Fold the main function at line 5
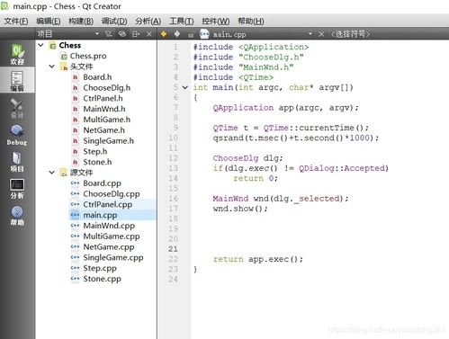The width and height of the screenshot is (449, 339). 185,87
